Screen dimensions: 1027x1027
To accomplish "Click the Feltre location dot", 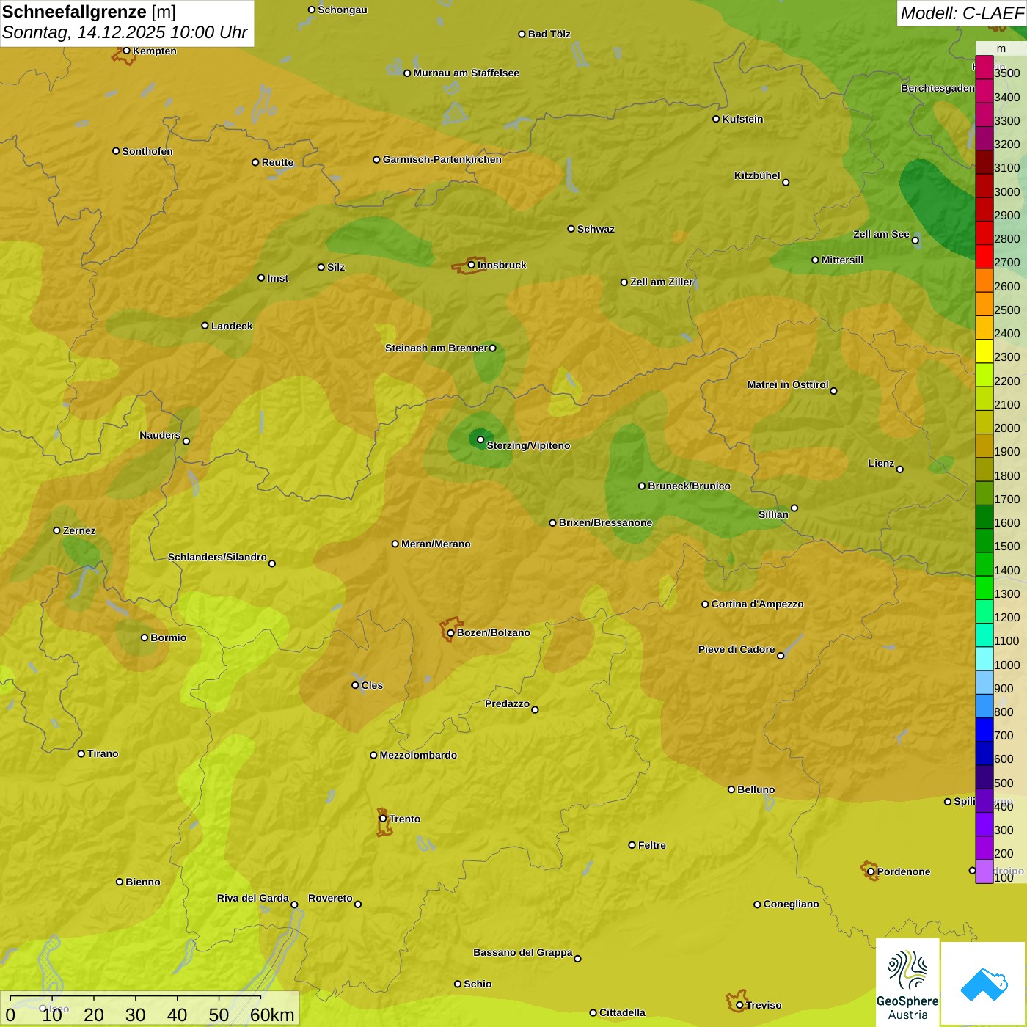I will 632,845.
